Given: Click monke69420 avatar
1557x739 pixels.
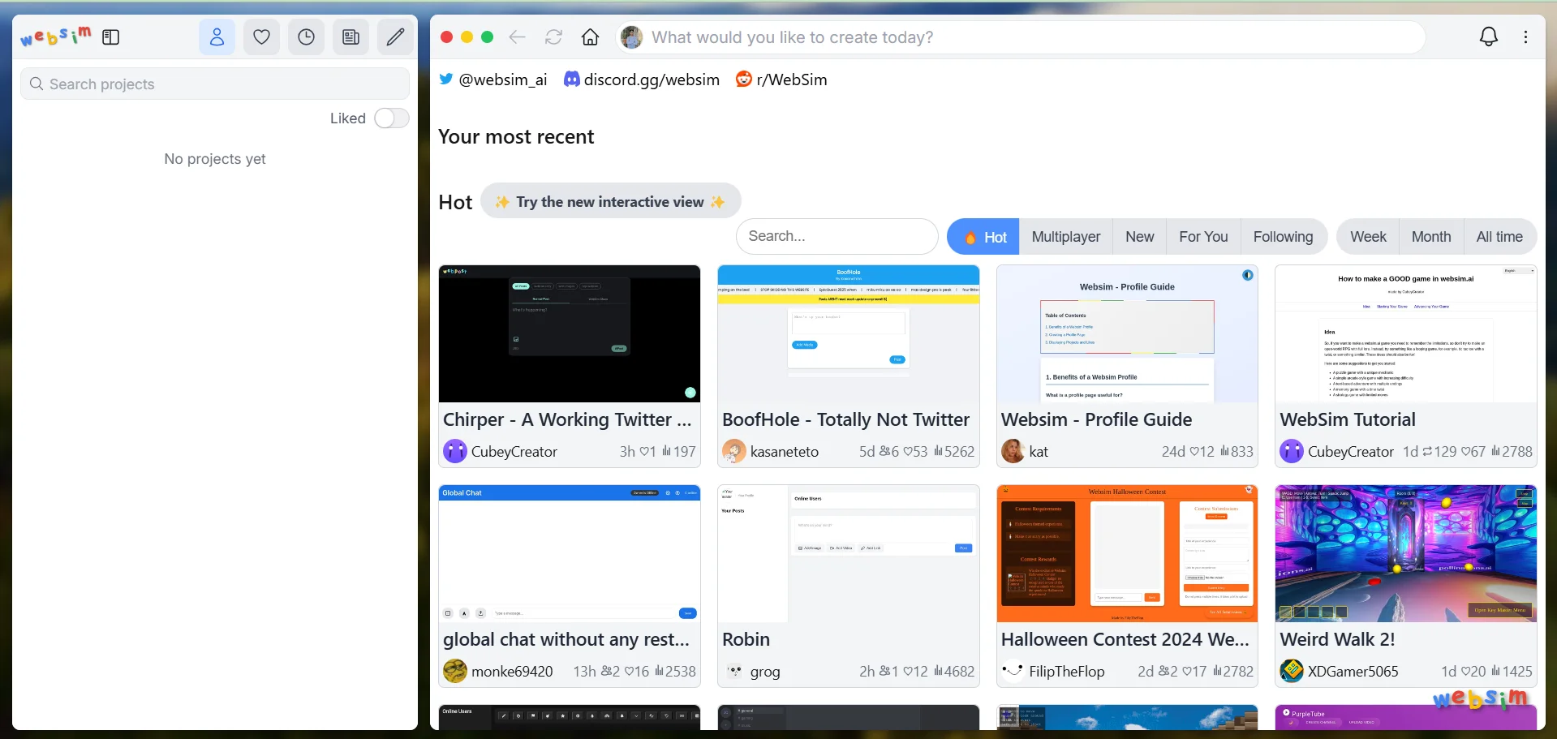Looking at the screenshot, I should tap(455, 671).
